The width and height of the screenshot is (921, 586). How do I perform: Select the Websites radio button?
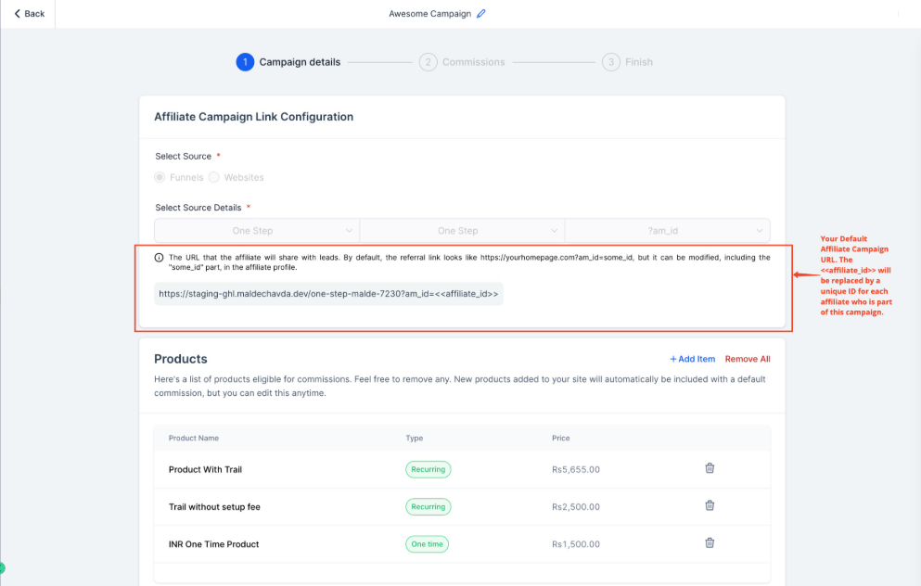point(214,177)
